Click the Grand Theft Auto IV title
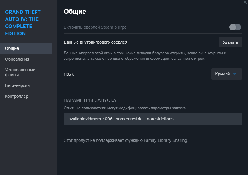 pos(23,23)
